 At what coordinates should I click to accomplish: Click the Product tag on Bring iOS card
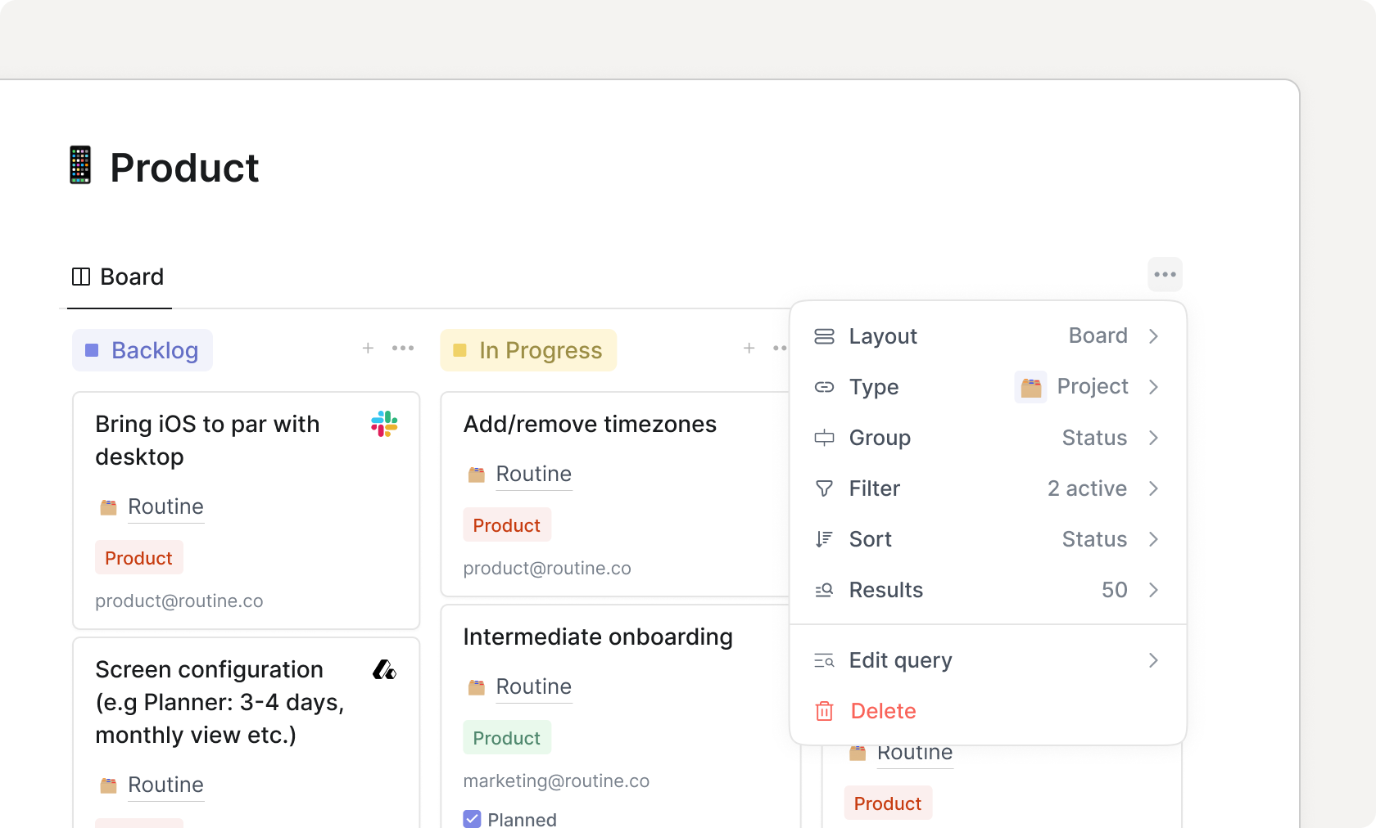click(139, 558)
